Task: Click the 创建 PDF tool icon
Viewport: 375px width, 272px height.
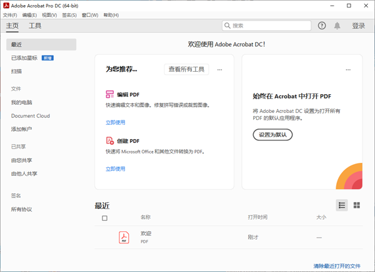Action: point(110,140)
